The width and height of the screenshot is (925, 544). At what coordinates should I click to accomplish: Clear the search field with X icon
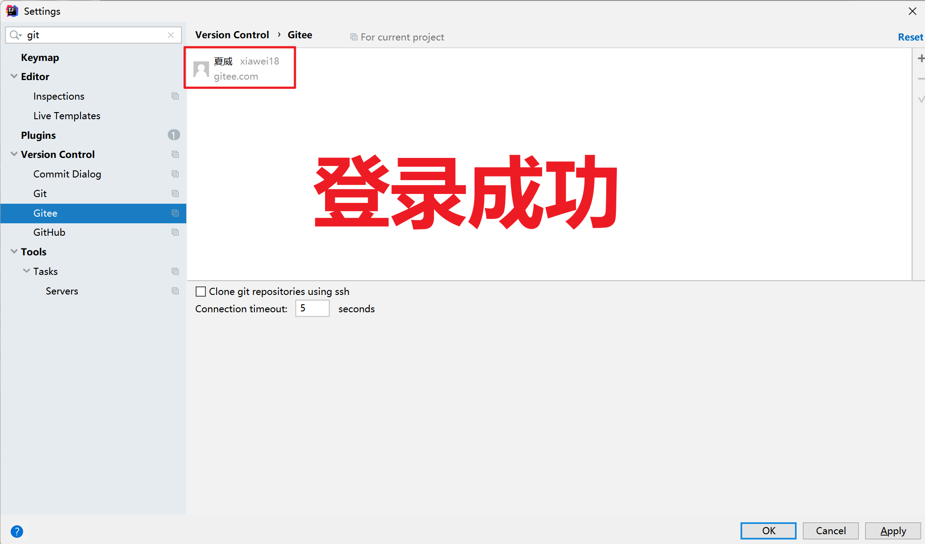tap(171, 35)
